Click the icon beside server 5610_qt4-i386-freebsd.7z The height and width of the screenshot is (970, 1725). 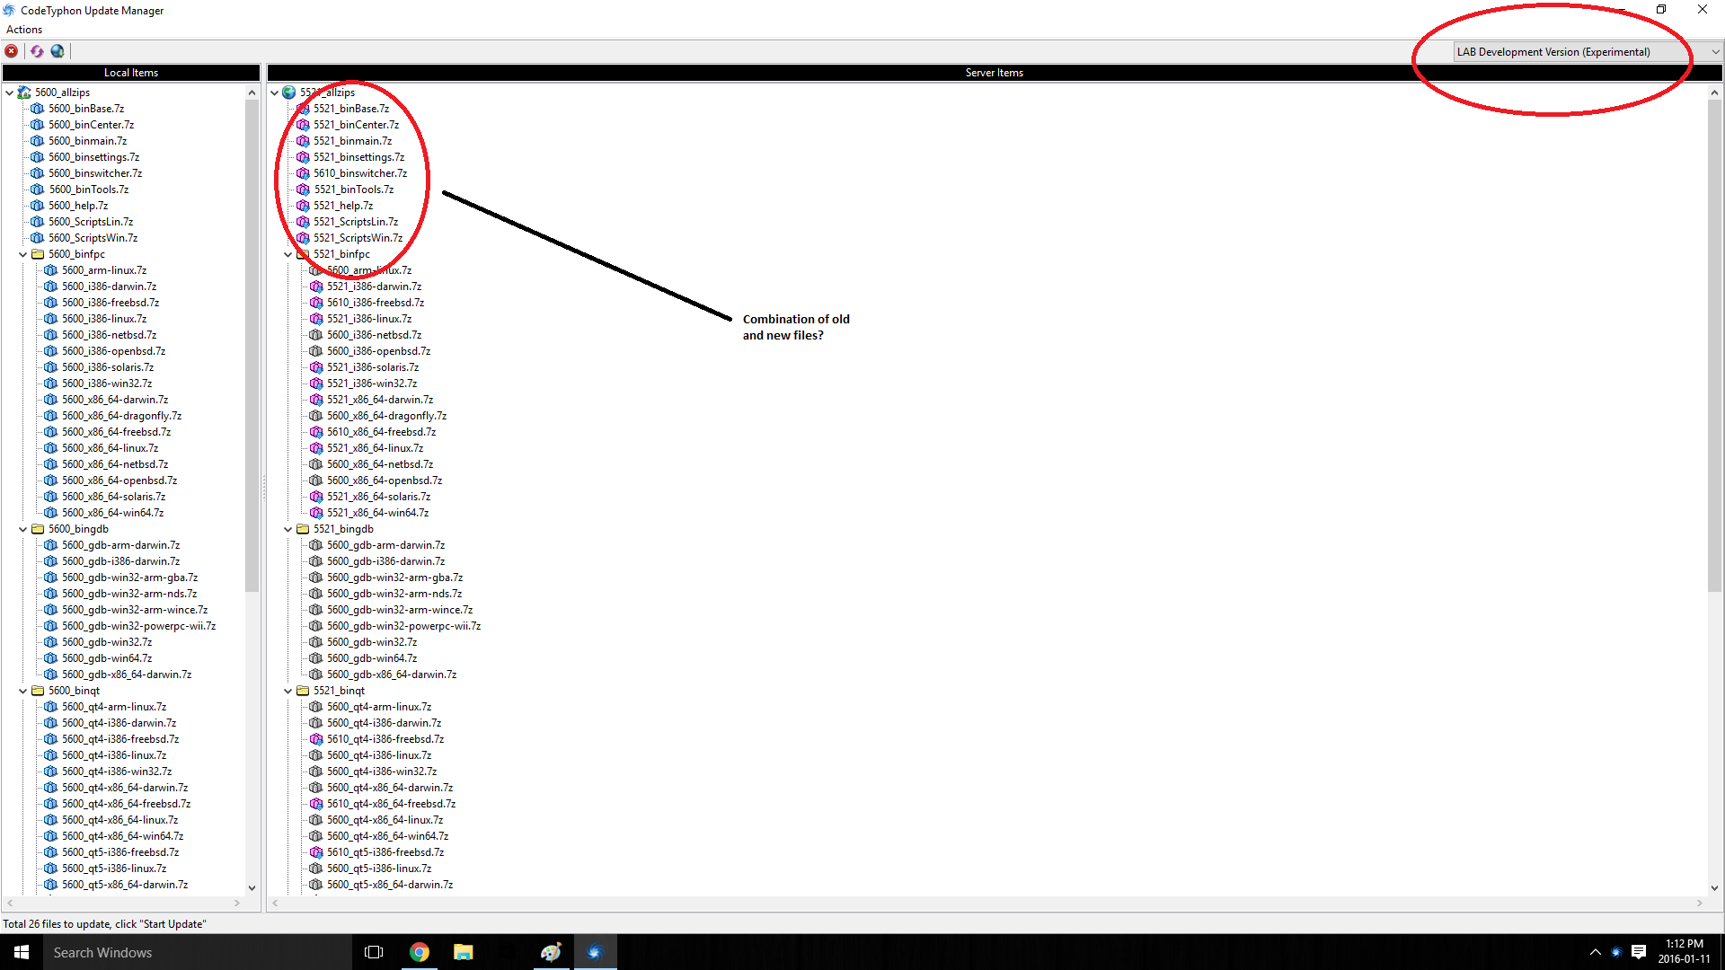tap(316, 739)
